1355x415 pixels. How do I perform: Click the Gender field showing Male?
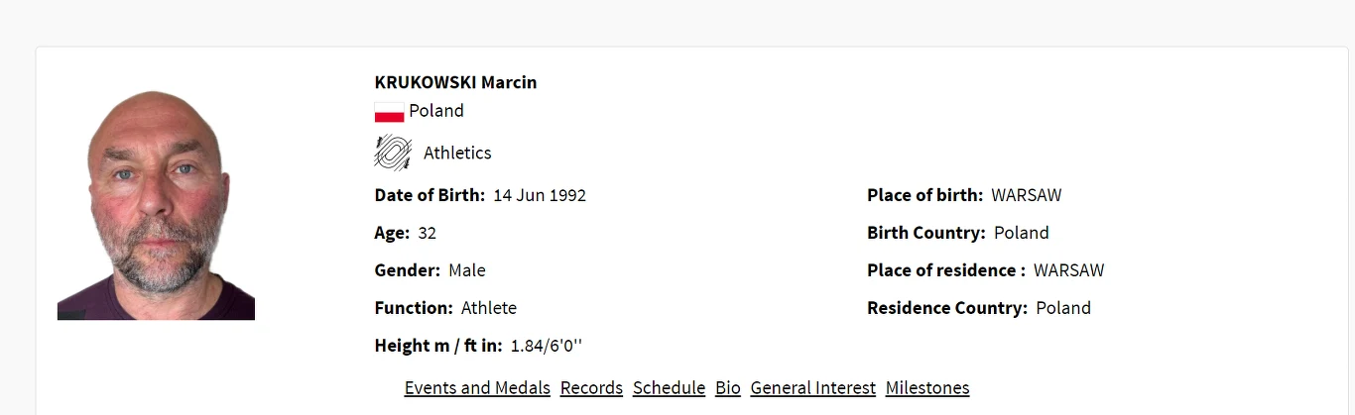coord(467,270)
